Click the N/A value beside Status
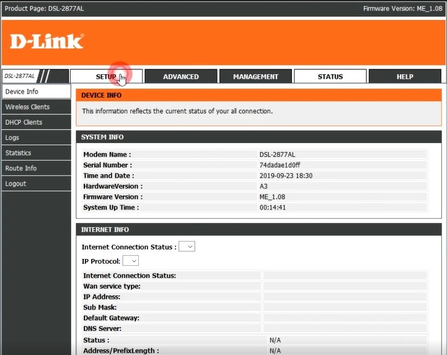The width and height of the screenshot is (447, 355). 275,340
